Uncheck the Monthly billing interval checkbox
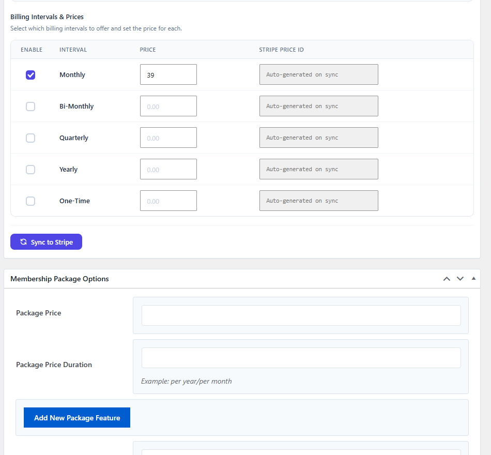491x455 pixels. [30, 75]
